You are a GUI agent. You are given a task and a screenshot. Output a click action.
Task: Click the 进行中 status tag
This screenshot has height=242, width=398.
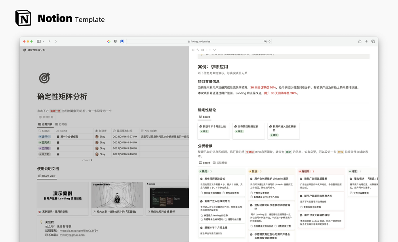tap(44, 137)
